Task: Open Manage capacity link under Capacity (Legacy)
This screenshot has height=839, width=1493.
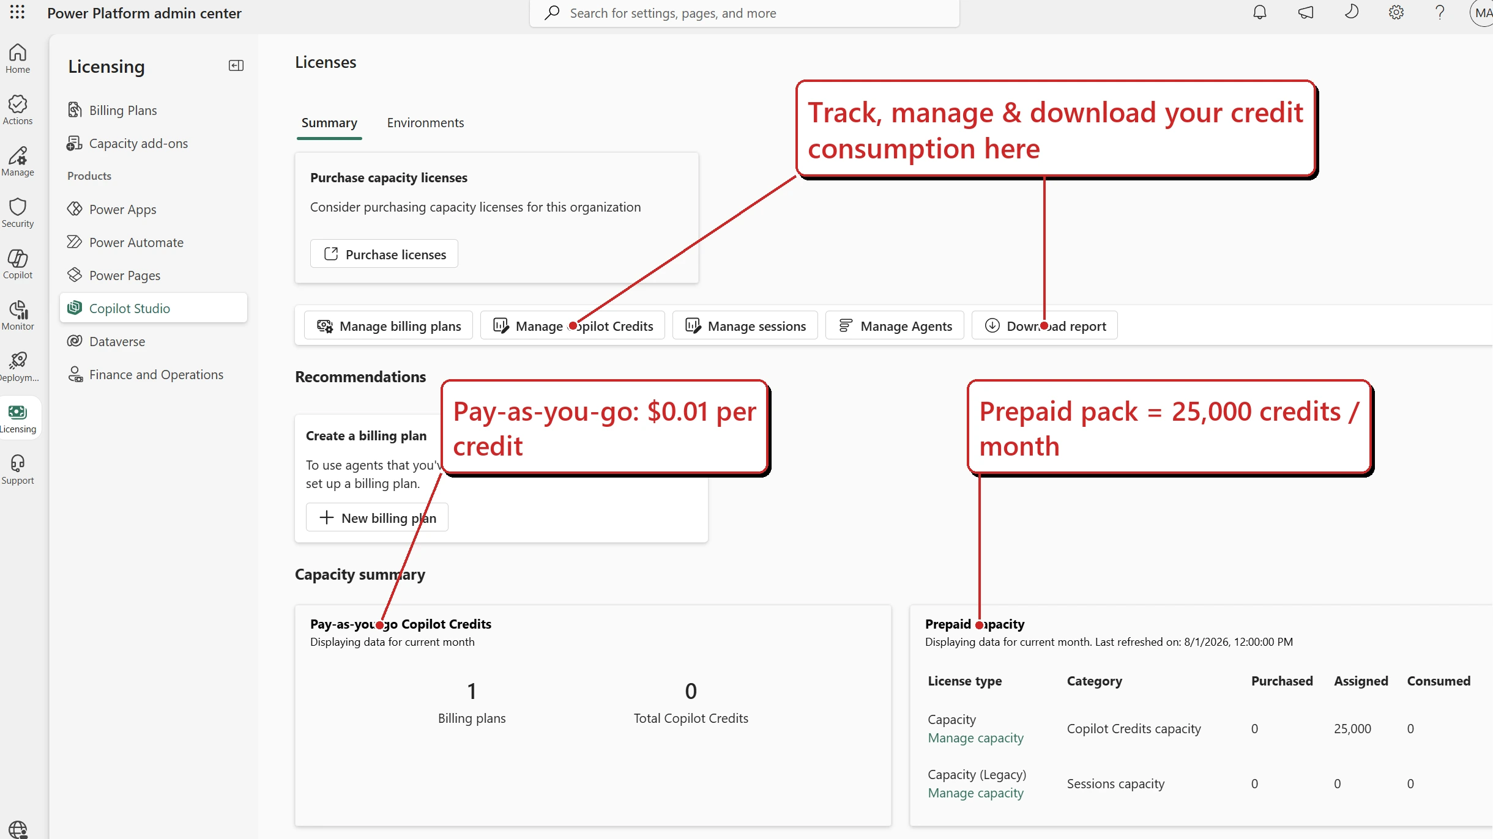Action: 975,793
